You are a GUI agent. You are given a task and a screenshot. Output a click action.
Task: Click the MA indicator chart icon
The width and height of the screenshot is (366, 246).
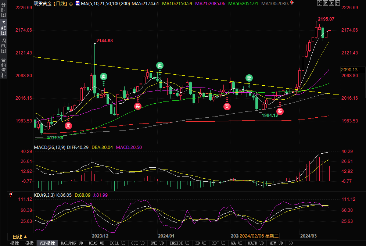pos(78,3)
